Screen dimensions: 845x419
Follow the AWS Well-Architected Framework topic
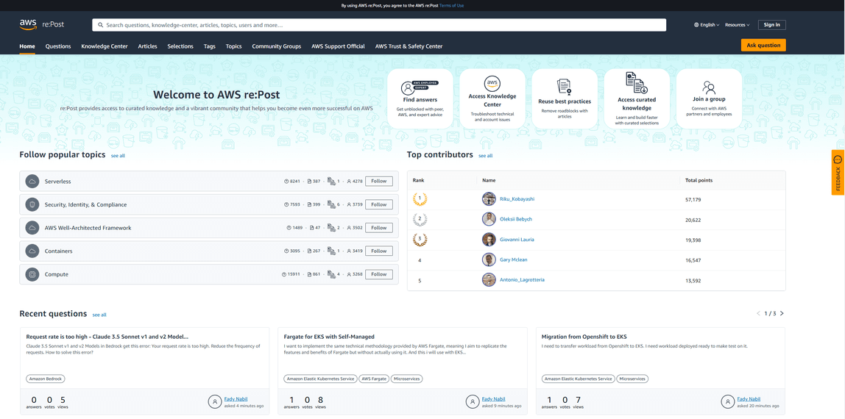coord(379,228)
